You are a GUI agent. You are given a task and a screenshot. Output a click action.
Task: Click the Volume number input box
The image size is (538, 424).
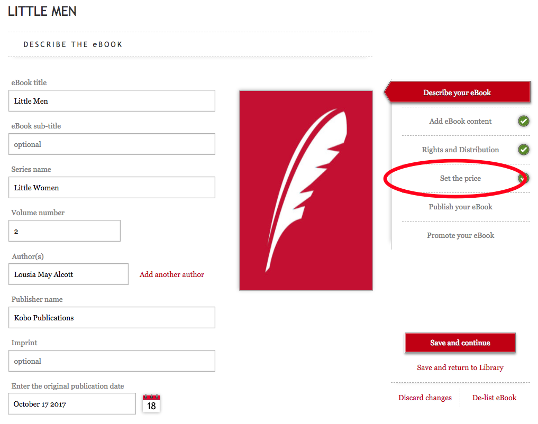pyautogui.click(x=65, y=231)
